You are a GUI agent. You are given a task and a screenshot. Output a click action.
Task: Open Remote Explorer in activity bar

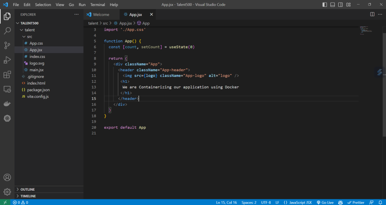pos(7,89)
